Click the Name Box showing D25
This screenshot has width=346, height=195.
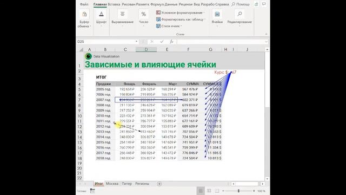click(x=105, y=42)
